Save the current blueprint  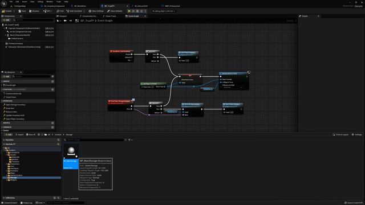(x=22, y=11)
